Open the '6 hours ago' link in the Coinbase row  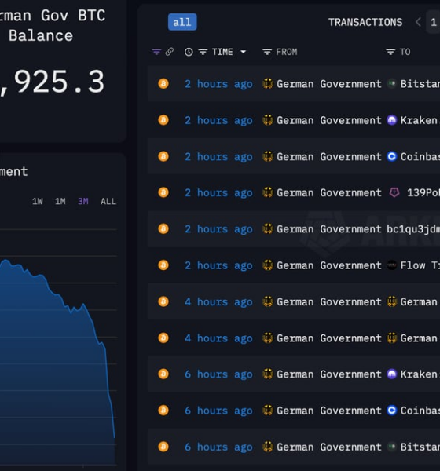click(x=218, y=411)
